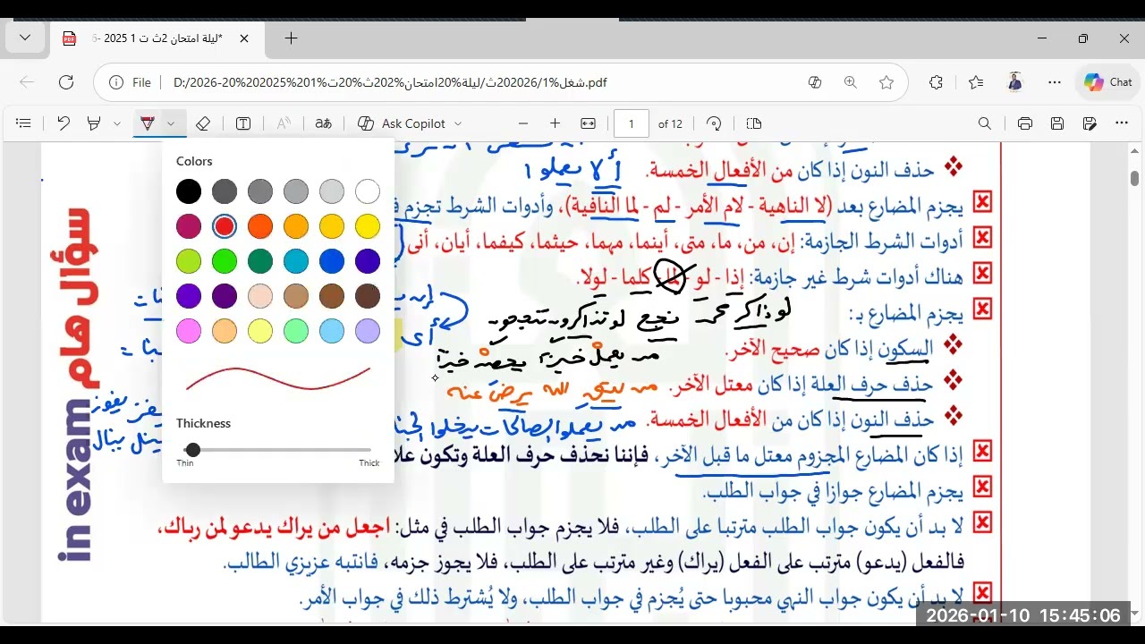This screenshot has height=644, width=1145.
Task: Choose the blue color swatch
Action: tap(332, 261)
